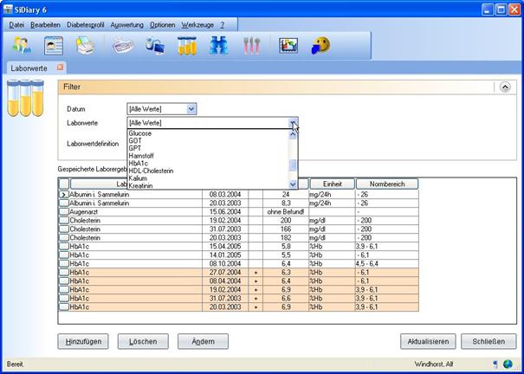Viewport: 524px width, 374px height.
Task: Click the smiley face icon in toolbar
Action: pos(320,45)
